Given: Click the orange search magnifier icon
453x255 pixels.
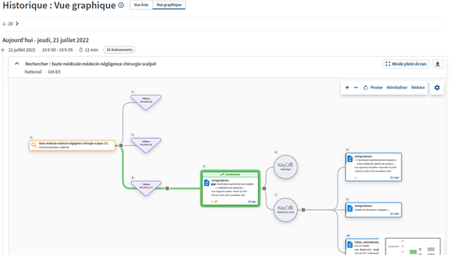Looking at the screenshot, I should point(34,145).
